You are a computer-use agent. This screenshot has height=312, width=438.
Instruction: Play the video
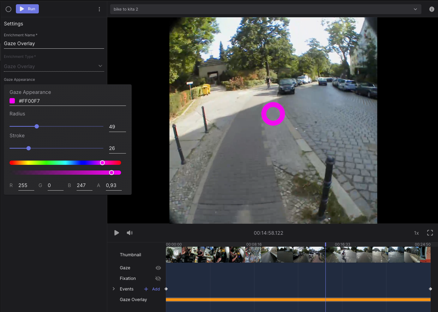tap(116, 233)
